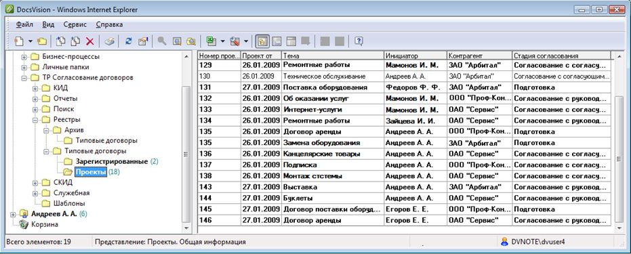Click the grayed key search icon
This screenshot has width=631, height=254.
click(x=162, y=41)
